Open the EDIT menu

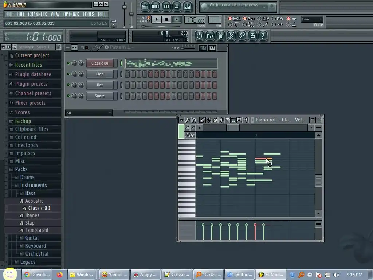[20, 14]
